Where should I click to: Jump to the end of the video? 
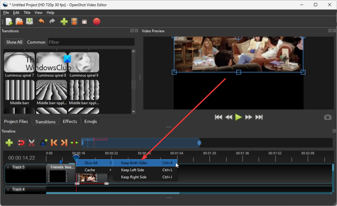coord(259,117)
